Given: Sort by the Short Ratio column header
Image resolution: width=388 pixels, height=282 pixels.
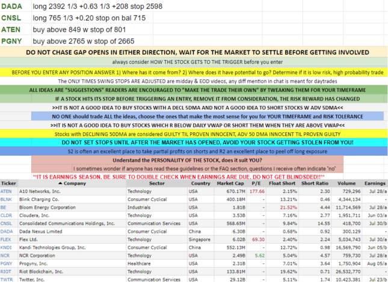Looking at the screenshot, I should pyautogui.click(x=315, y=183).
